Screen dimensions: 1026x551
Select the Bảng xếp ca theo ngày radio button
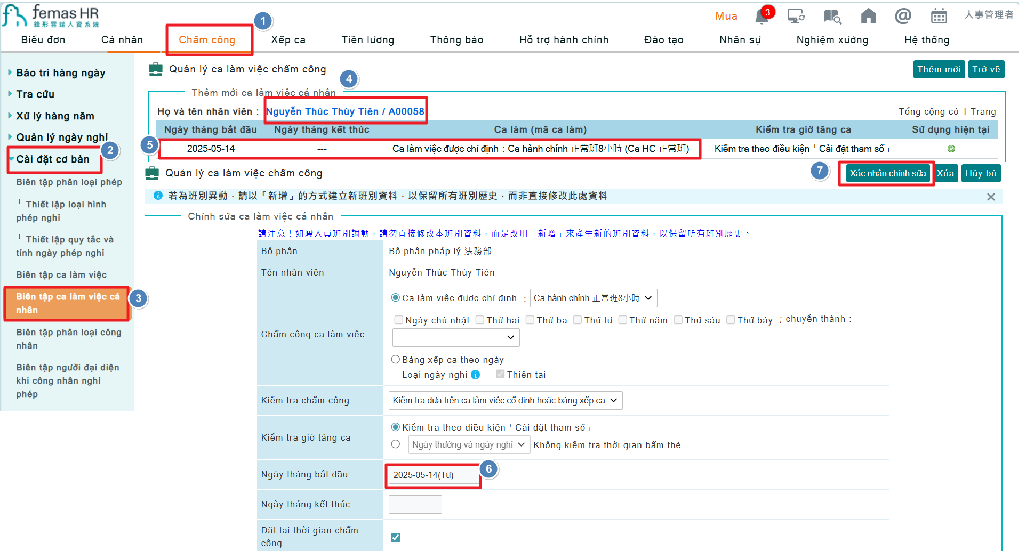(x=395, y=359)
